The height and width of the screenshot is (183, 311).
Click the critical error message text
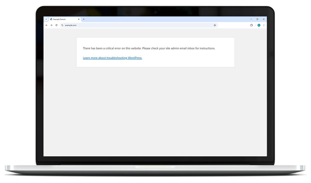(149, 48)
